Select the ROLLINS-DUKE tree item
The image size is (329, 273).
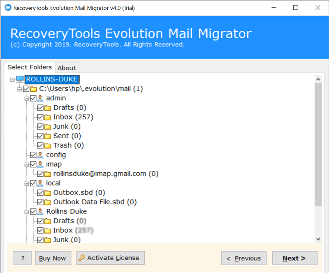pyautogui.click(x=52, y=79)
